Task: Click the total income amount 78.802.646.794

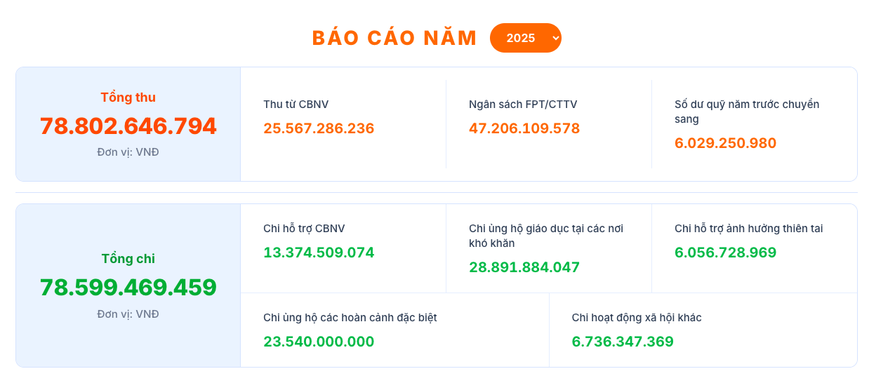Action: click(128, 126)
